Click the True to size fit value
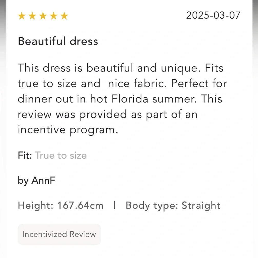 click(61, 155)
